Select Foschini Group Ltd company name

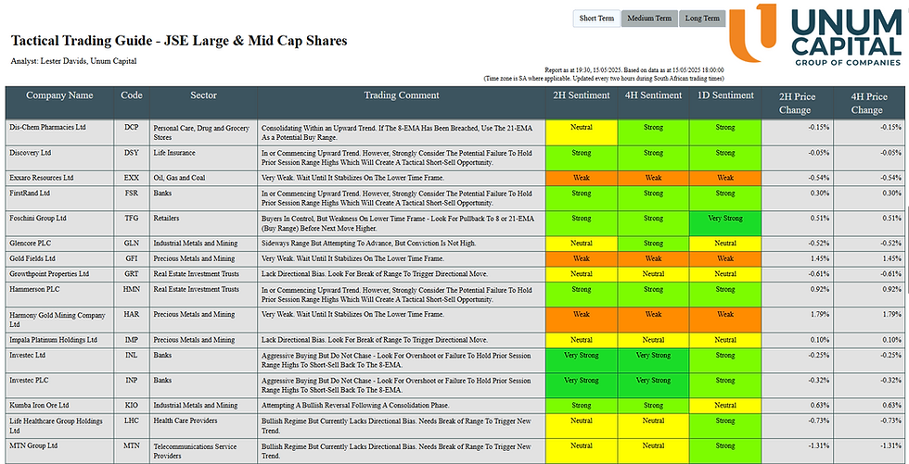point(38,219)
